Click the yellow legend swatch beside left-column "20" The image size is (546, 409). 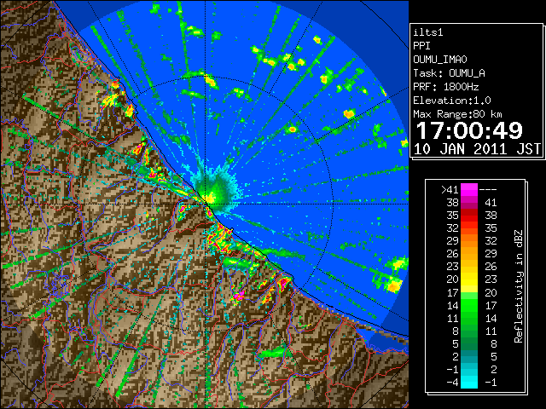pyautogui.click(x=469, y=279)
